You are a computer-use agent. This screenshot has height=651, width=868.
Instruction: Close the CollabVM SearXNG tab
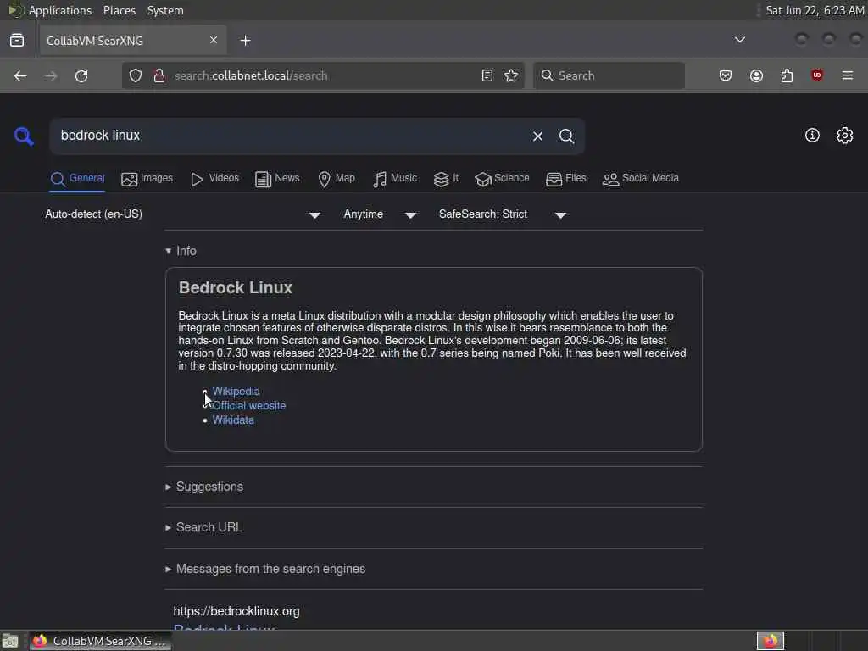(x=214, y=41)
